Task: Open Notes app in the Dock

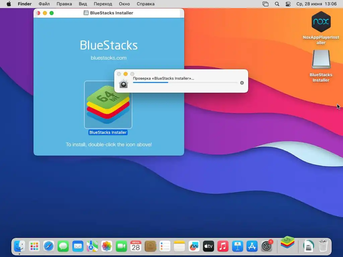Action: click(x=180, y=247)
